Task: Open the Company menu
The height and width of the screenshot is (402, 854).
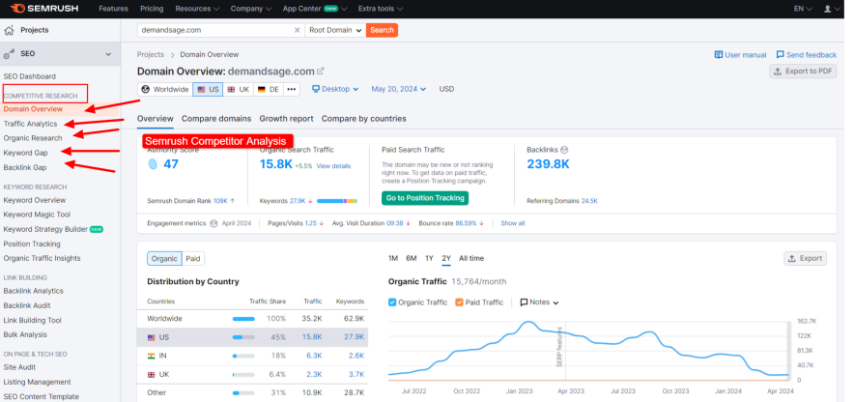Action: point(250,9)
